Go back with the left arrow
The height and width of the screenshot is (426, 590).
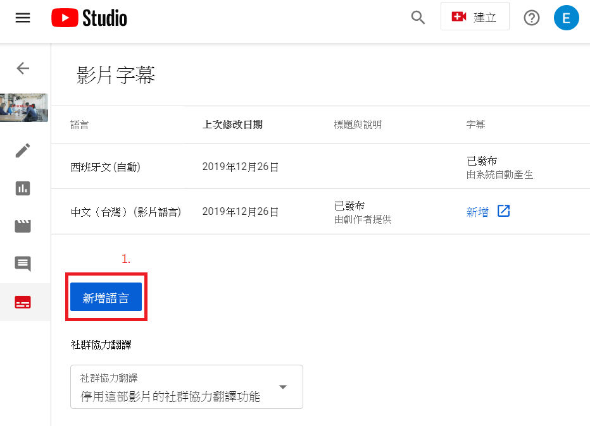(23, 68)
